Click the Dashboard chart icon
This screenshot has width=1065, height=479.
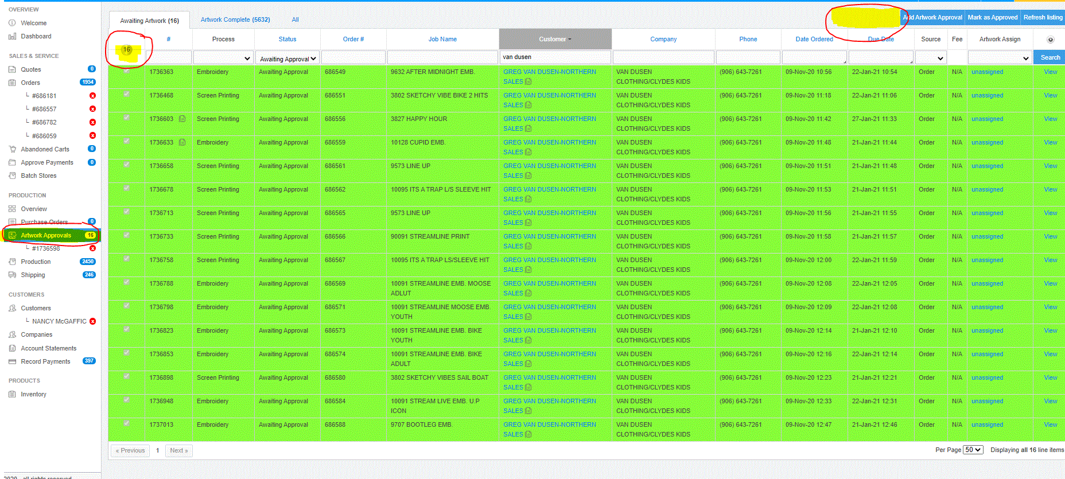pos(12,36)
